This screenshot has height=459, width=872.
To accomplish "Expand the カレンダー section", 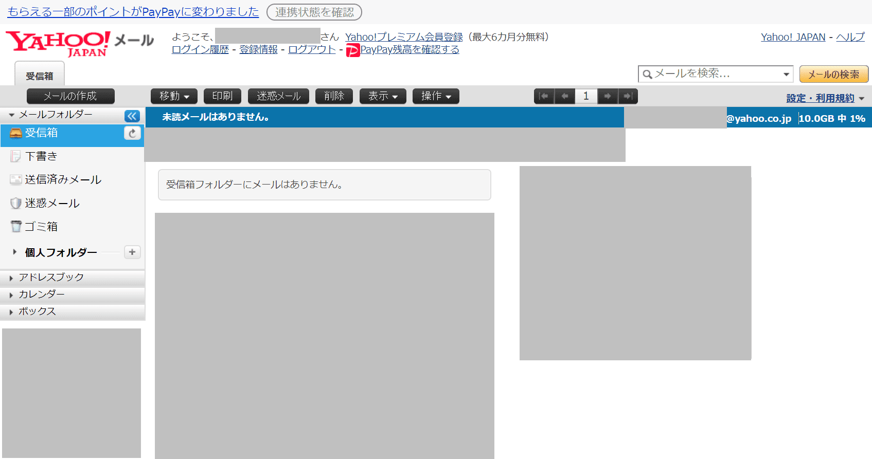I will tap(11, 295).
